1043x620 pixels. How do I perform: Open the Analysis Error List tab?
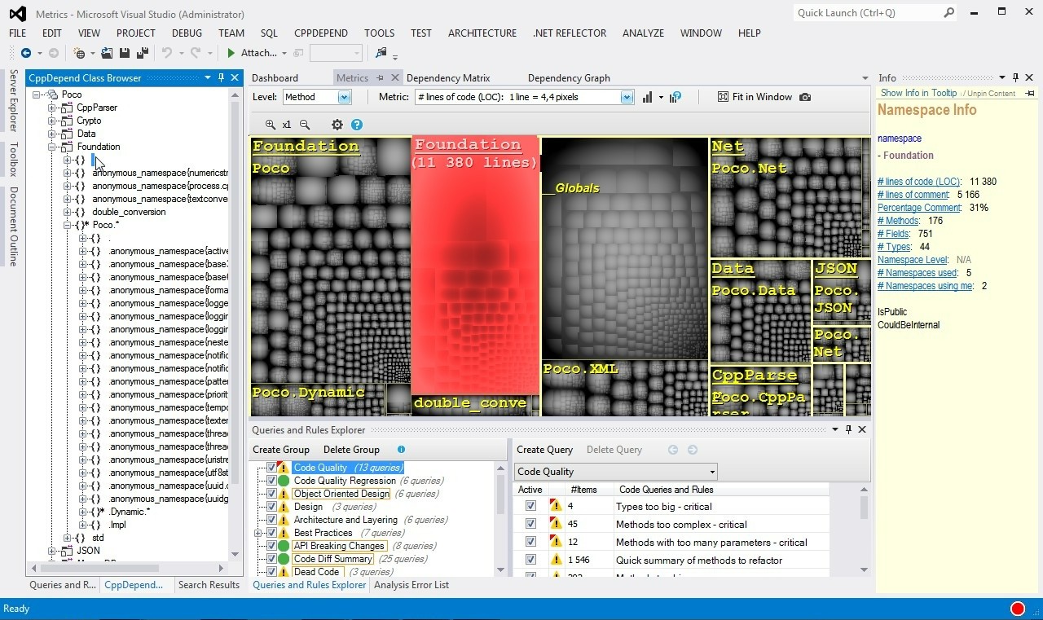click(411, 585)
